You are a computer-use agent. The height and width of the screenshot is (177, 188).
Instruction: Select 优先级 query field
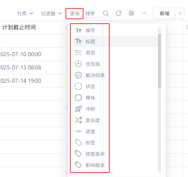(x=115, y=64)
